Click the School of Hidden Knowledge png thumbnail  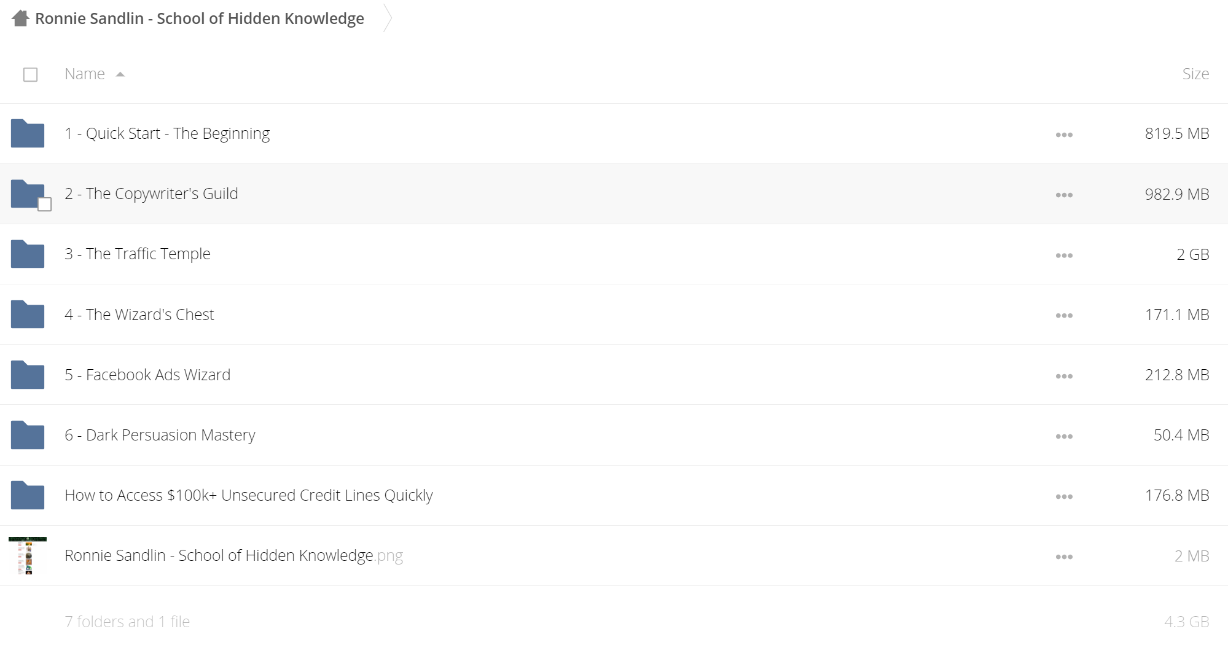(x=28, y=555)
